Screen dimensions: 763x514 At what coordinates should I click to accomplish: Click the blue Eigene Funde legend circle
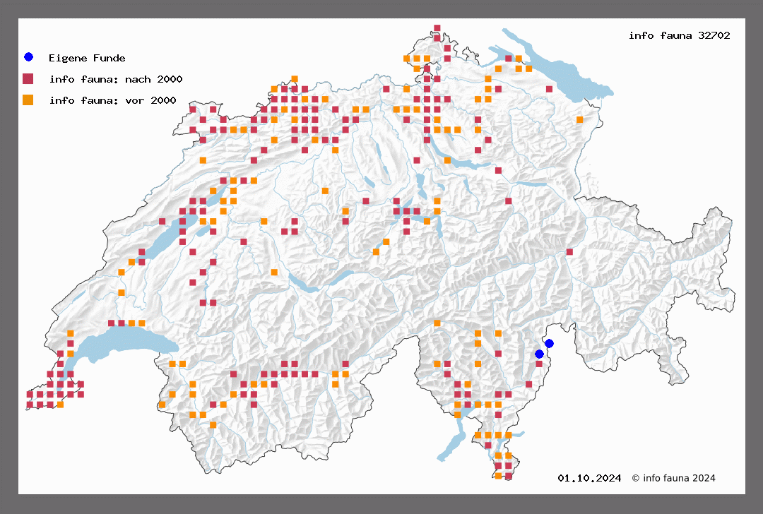click(x=28, y=57)
